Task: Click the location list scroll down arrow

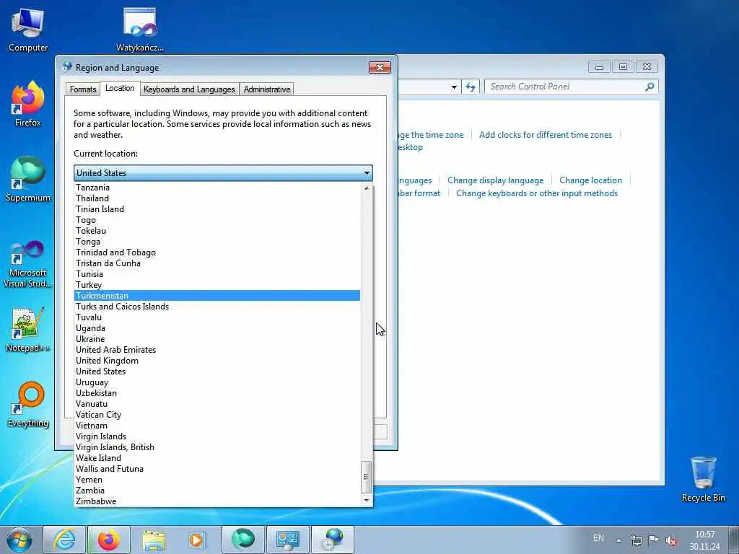Action: (366, 501)
